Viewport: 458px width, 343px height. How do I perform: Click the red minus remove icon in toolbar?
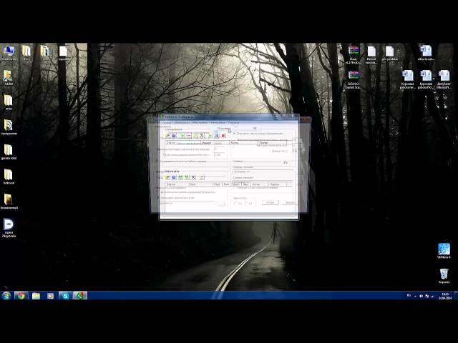(x=189, y=136)
